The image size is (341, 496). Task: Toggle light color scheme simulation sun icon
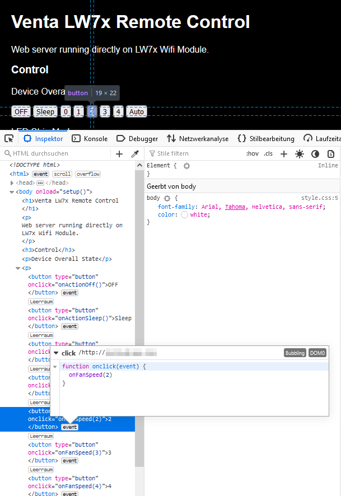click(x=300, y=154)
